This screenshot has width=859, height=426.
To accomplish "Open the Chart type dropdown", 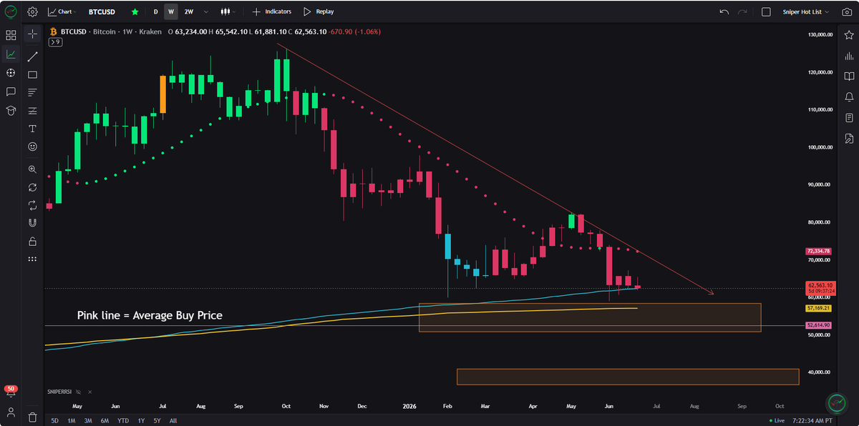I will (62, 11).
